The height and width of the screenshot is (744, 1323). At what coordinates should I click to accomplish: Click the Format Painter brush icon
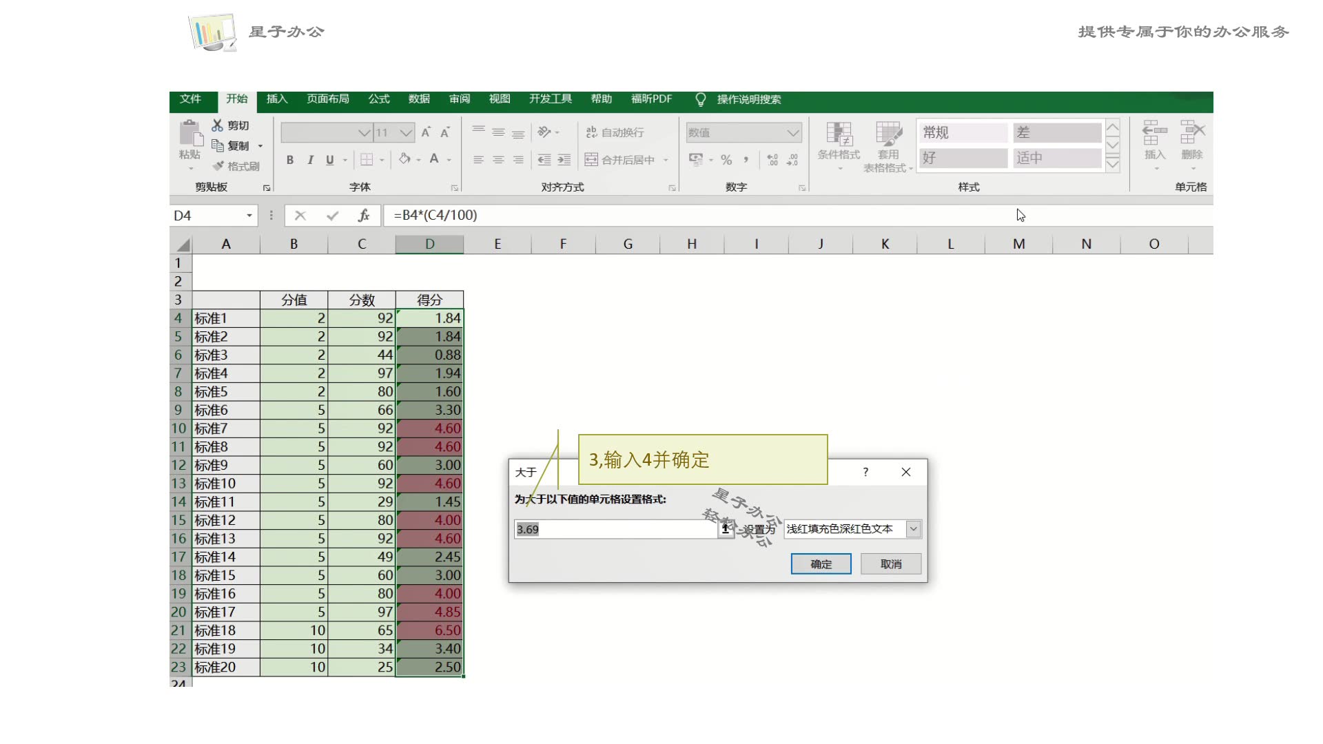coord(218,166)
